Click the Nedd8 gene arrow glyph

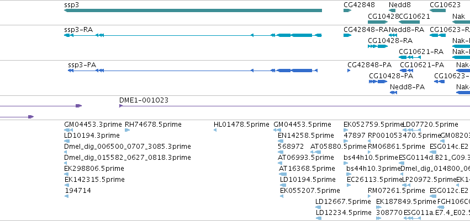click(x=392, y=10)
